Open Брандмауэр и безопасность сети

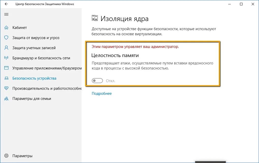(x=41, y=58)
